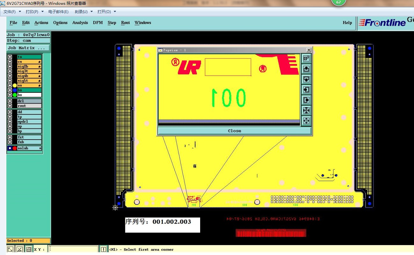Select the bo layer name

pyautogui.click(x=29, y=95)
